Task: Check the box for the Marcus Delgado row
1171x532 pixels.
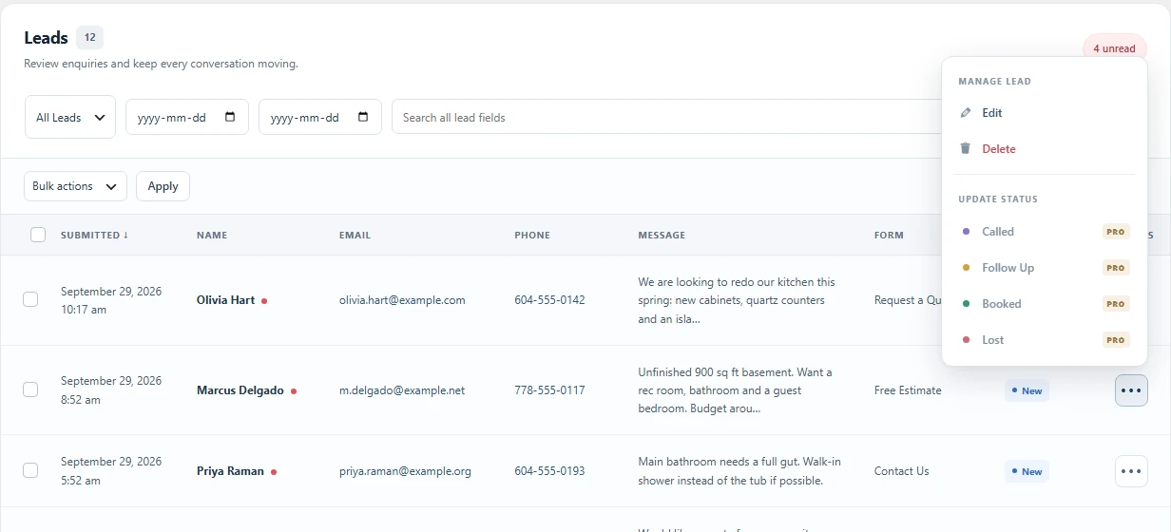Action: pyautogui.click(x=30, y=389)
